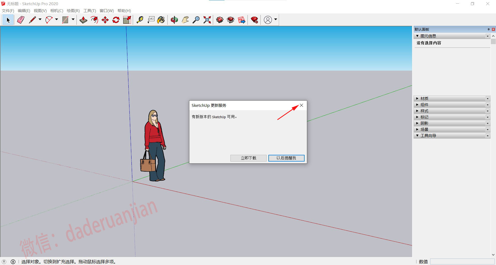Image resolution: width=496 pixels, height=265 pixels.
Task: Click the geo-location status bar icon
Action: pos(4,262)
